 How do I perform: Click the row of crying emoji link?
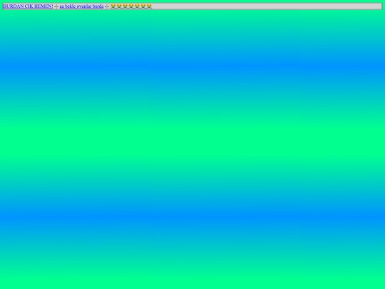coord(131,6)
